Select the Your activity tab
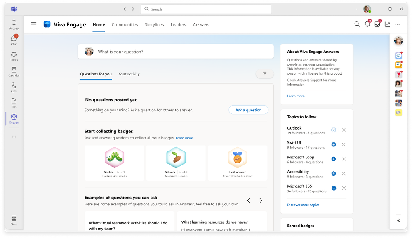This screenshot has height=238, width=412. (129, 74)
